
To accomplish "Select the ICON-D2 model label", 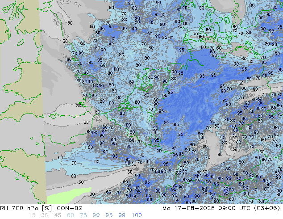I will pos(69,208).
